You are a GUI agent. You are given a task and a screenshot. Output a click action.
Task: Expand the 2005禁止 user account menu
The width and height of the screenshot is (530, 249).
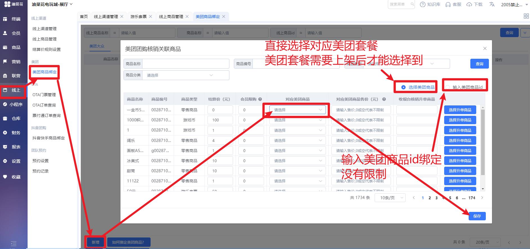(x=515, y=4)
